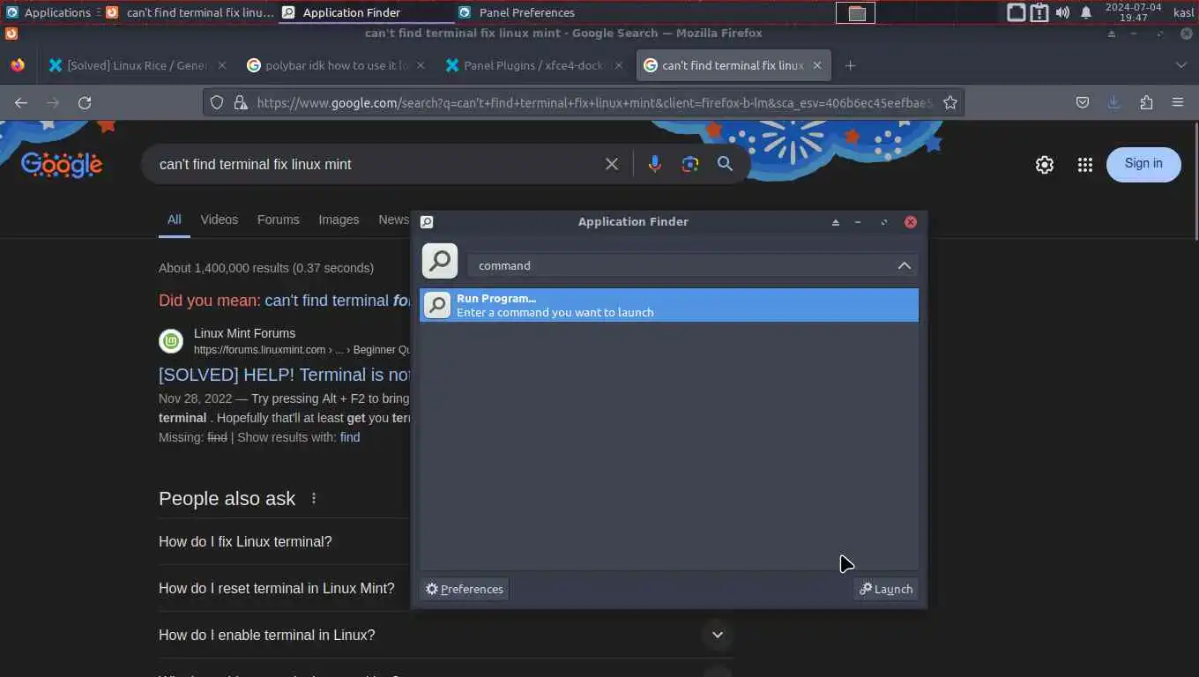Image resolution: width=1199 pixels, height=677 pixels.
Task: Reload the current page
Action: click(x=85, y=103)
